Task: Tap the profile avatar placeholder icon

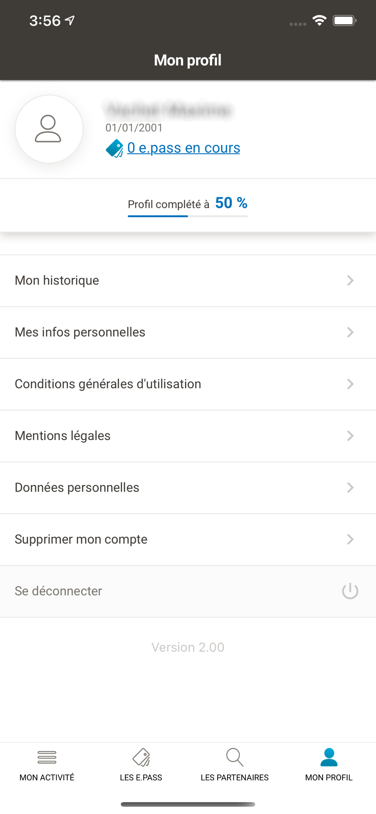Action: (x=49, y=129)
